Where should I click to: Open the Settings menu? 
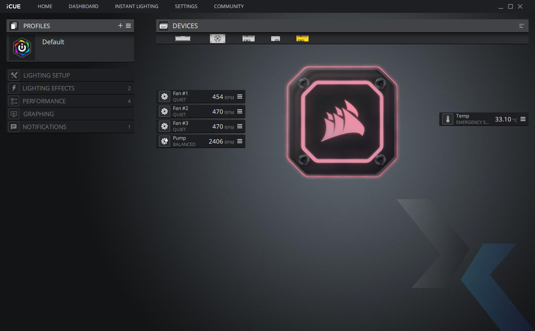[x=186, y=6]
